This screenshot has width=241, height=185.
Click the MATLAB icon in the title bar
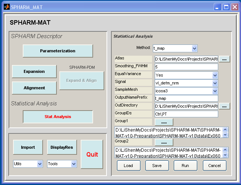[7, 7]
